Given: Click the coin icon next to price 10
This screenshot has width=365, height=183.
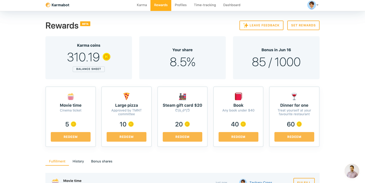Looking at the screenshot, I should (131, 124).
